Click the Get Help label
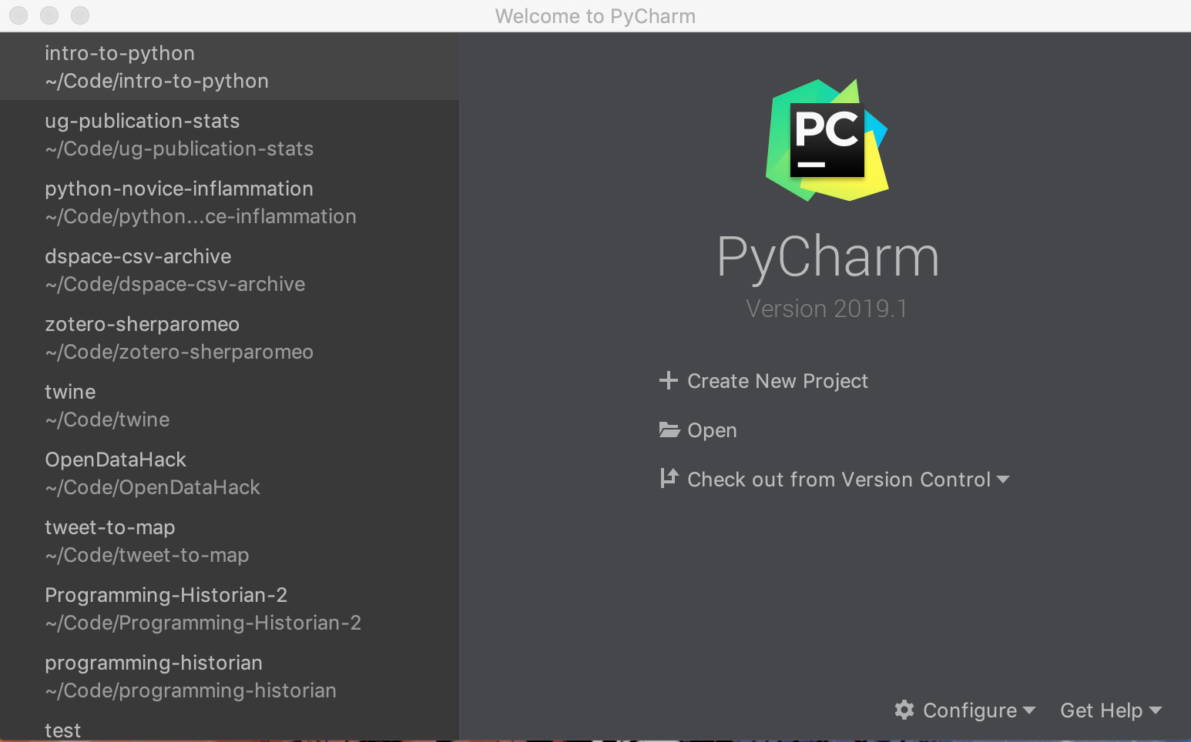The image size is (1191, 742). pos(1101,710)
